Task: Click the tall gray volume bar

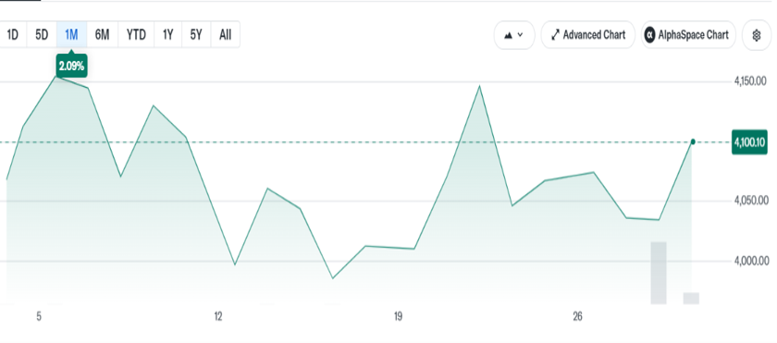Action: [659, 273]
